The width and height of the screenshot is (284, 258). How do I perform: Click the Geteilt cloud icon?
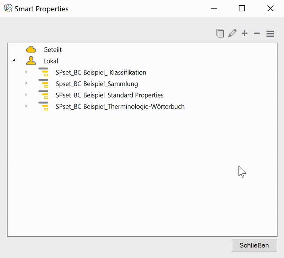click(x=31, y=50)
